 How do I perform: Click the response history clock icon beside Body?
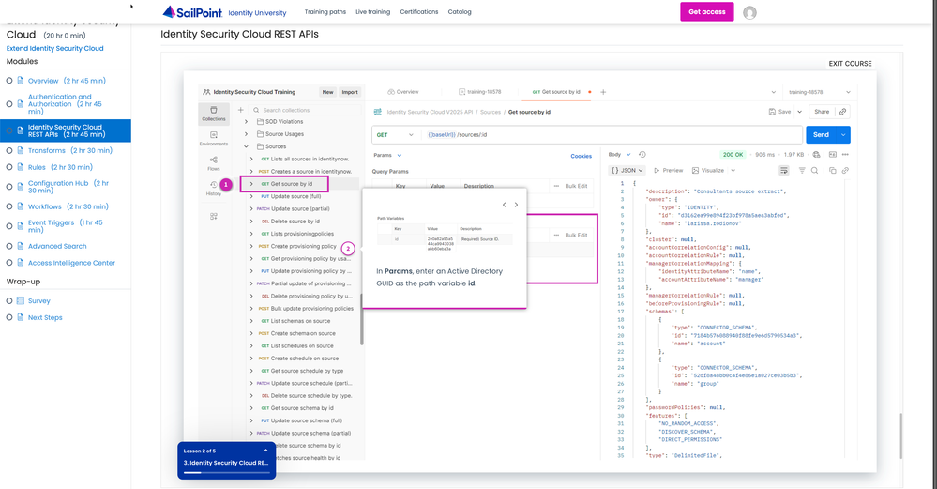coord(642,154)
